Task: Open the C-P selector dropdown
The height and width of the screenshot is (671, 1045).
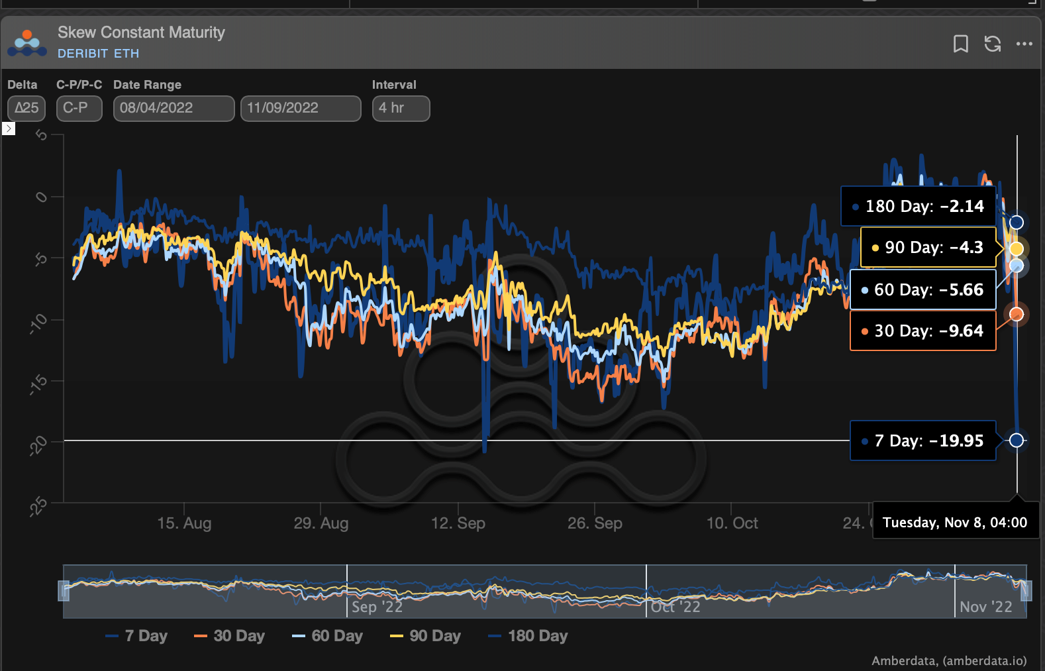Action: 79,108
